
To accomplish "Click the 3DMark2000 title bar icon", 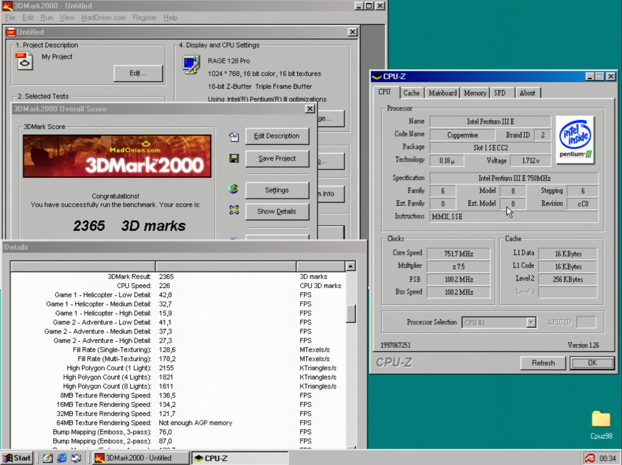I will 7,6.
